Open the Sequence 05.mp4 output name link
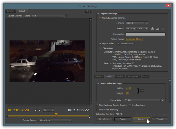 click(x=134, y=39)
